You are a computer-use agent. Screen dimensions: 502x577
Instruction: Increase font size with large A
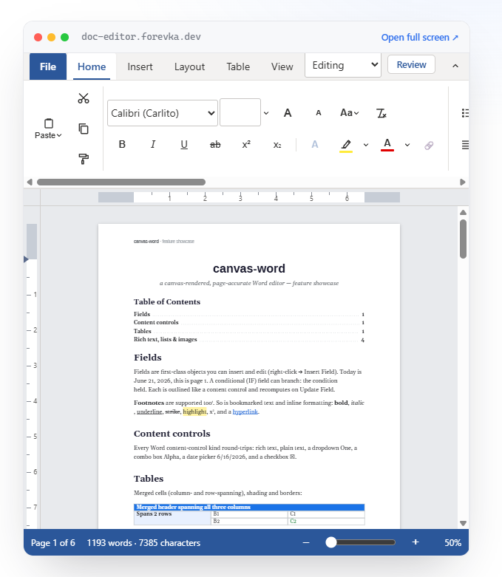288,113
